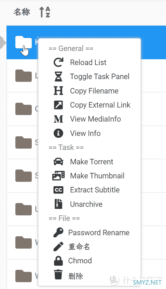Select Make Thumbnail from the context menu

click(97, 176)
